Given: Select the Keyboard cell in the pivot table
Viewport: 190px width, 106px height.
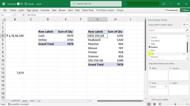Looking at the screenshot, I should [97, 40].
